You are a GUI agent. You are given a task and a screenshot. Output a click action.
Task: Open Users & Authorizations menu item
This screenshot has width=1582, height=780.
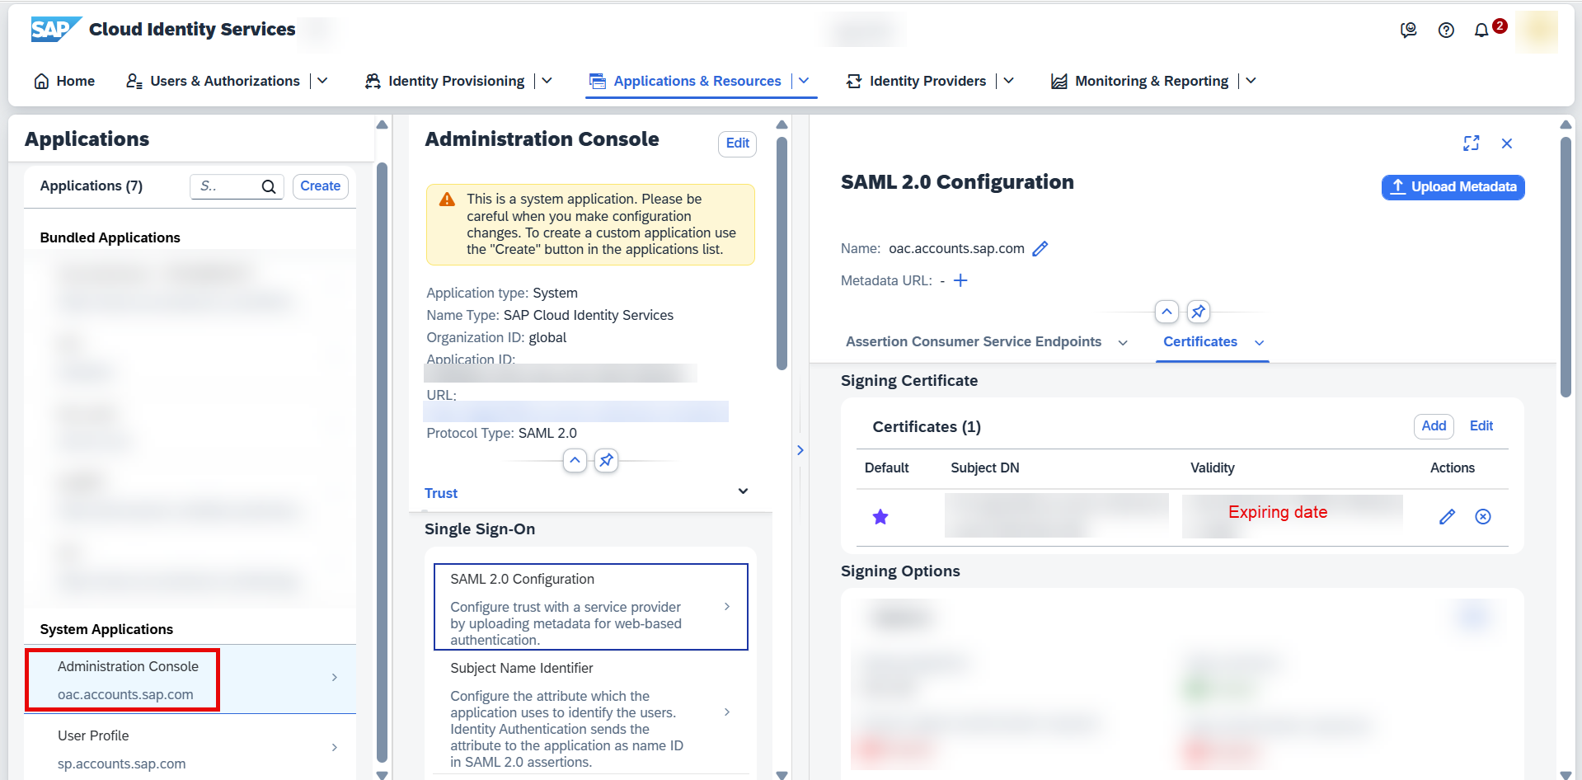pos(213,81)
